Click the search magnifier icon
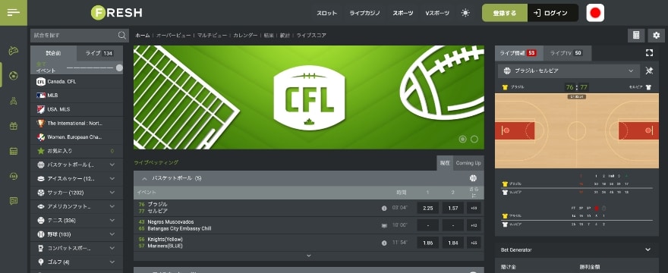The width and height of the screenshot is (668, 273). 122,36
